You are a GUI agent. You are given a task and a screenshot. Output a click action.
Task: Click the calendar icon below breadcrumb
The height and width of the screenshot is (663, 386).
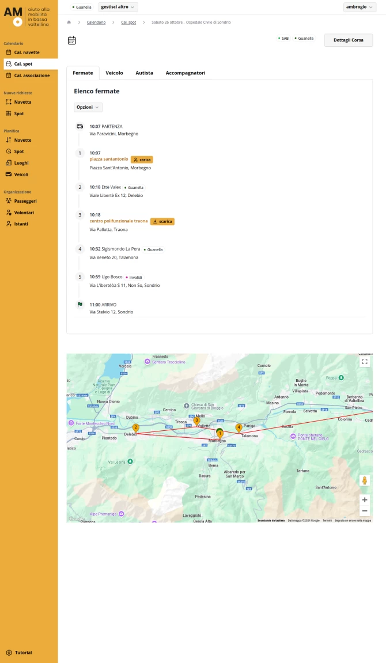pyautogui.click(x=72, y=40)
